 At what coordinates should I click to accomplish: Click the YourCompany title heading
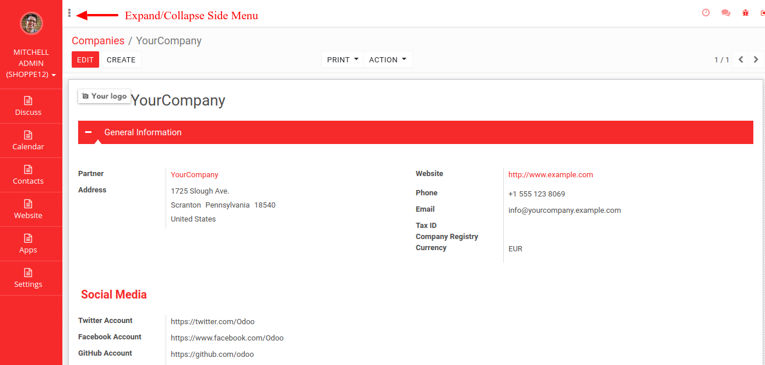(178, 100)
